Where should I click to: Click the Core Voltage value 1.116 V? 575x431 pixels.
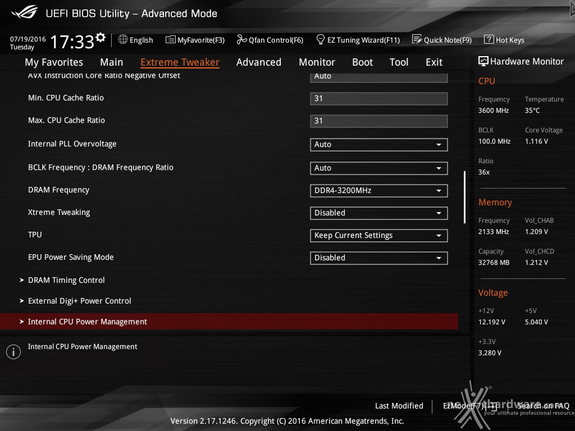[536, 141]
